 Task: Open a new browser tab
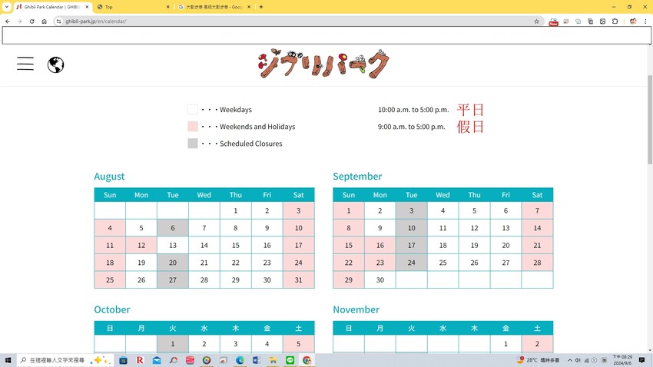261,7
